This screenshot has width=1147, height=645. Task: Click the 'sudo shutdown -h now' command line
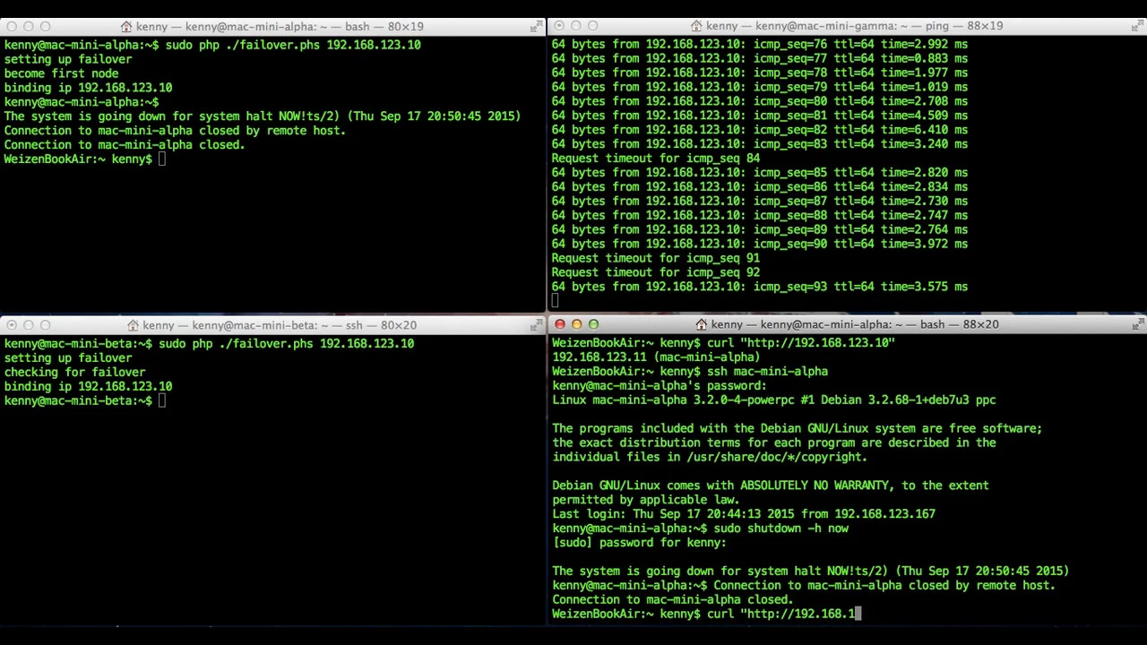700,528
